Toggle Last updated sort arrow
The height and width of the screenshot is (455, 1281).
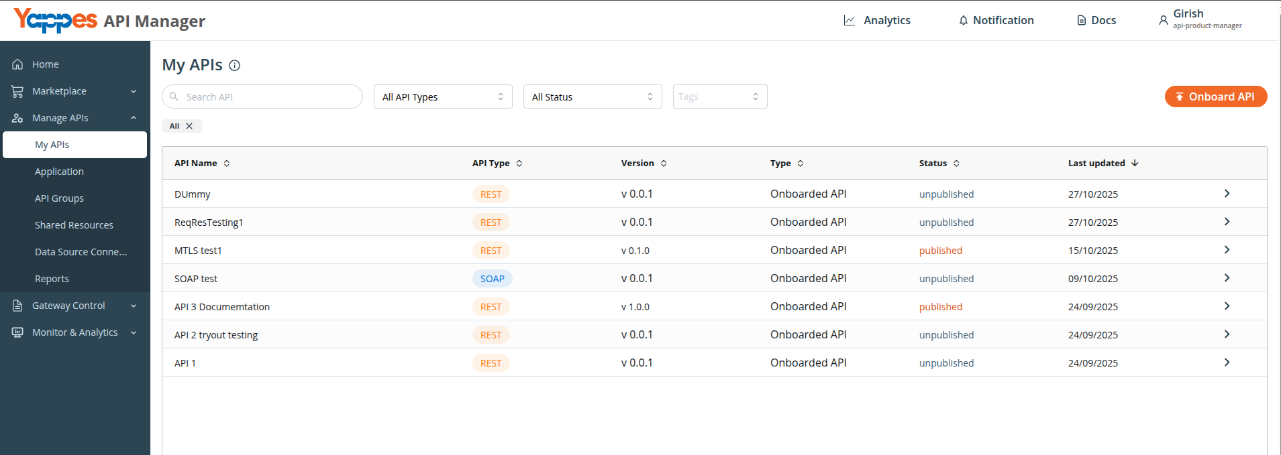point(1135,163)
